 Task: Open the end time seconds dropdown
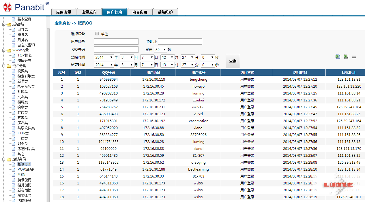pyautogui.click(x=208, y=65)
